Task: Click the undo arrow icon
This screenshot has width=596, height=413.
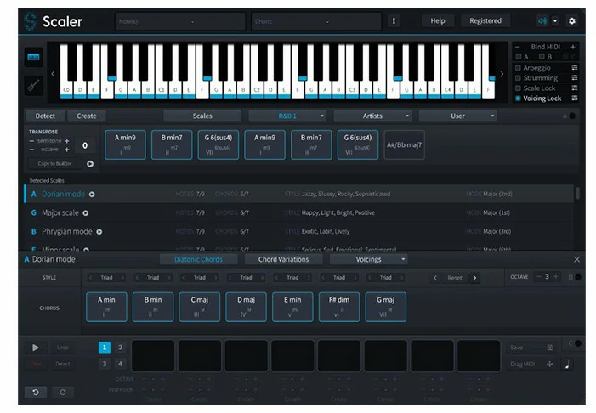Action: coord(35,392)
